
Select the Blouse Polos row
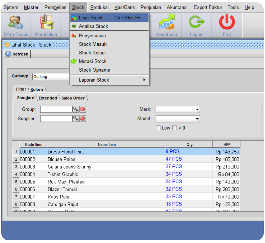tap(126, 159)
